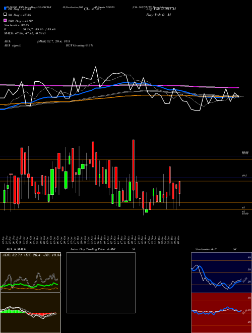Click the last red candlestick on the chart

tap(179, 187)
